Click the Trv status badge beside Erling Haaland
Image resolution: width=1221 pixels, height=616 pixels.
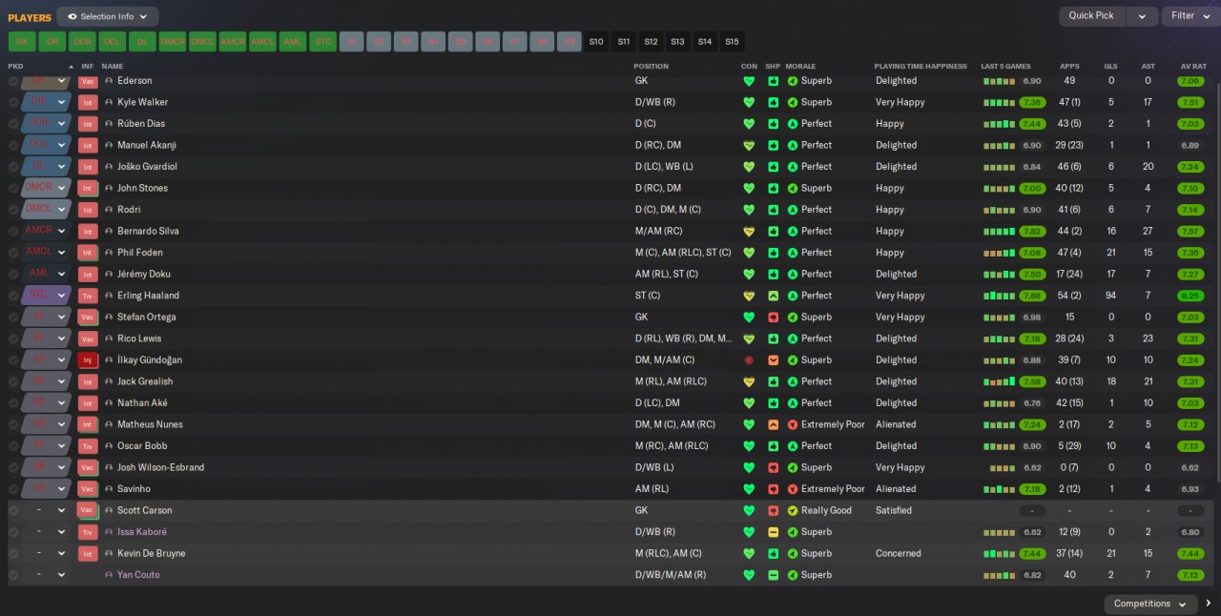click(x=88, y=296)
